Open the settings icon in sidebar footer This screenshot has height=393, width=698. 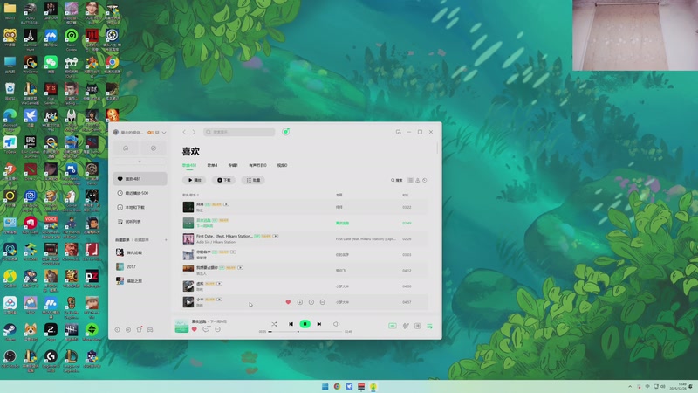pos(128,330)
